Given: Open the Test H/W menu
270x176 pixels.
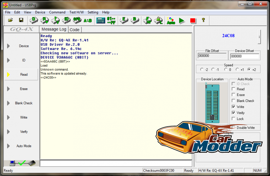Looking at the screenshot, I should pyautogui.click(x=77, y=12).
